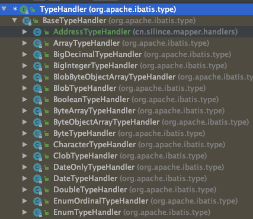253x219 pixels.
Task: Expand the BigDecimalTypeHandler node
Action: pos(25,54)
